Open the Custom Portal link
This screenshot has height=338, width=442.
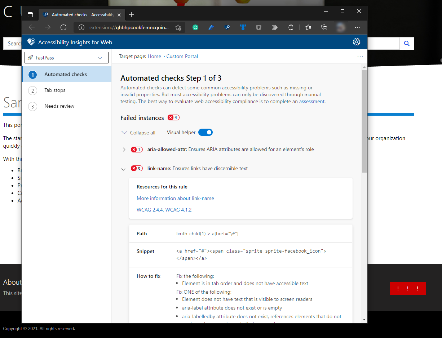182,56
